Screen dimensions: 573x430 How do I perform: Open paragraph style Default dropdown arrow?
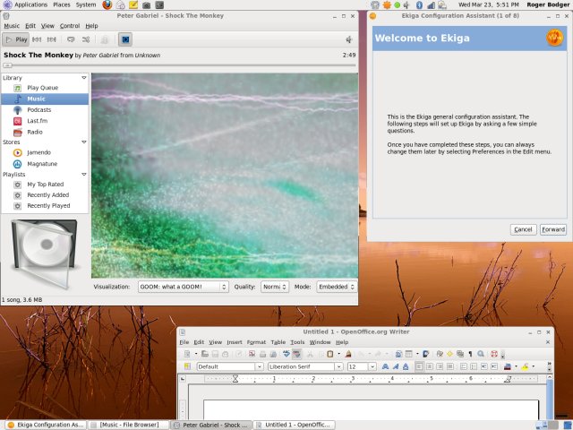(259, 366)
